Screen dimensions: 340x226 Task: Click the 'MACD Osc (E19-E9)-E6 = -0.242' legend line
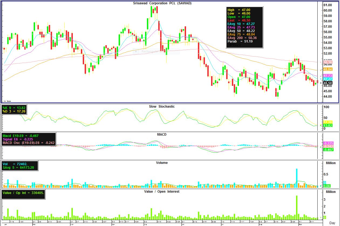click(28, 143)
